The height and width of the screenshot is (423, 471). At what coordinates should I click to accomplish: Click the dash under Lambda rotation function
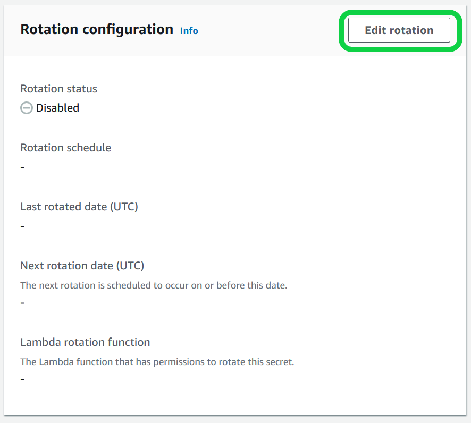pyautogui.click(x=22, y=379)
